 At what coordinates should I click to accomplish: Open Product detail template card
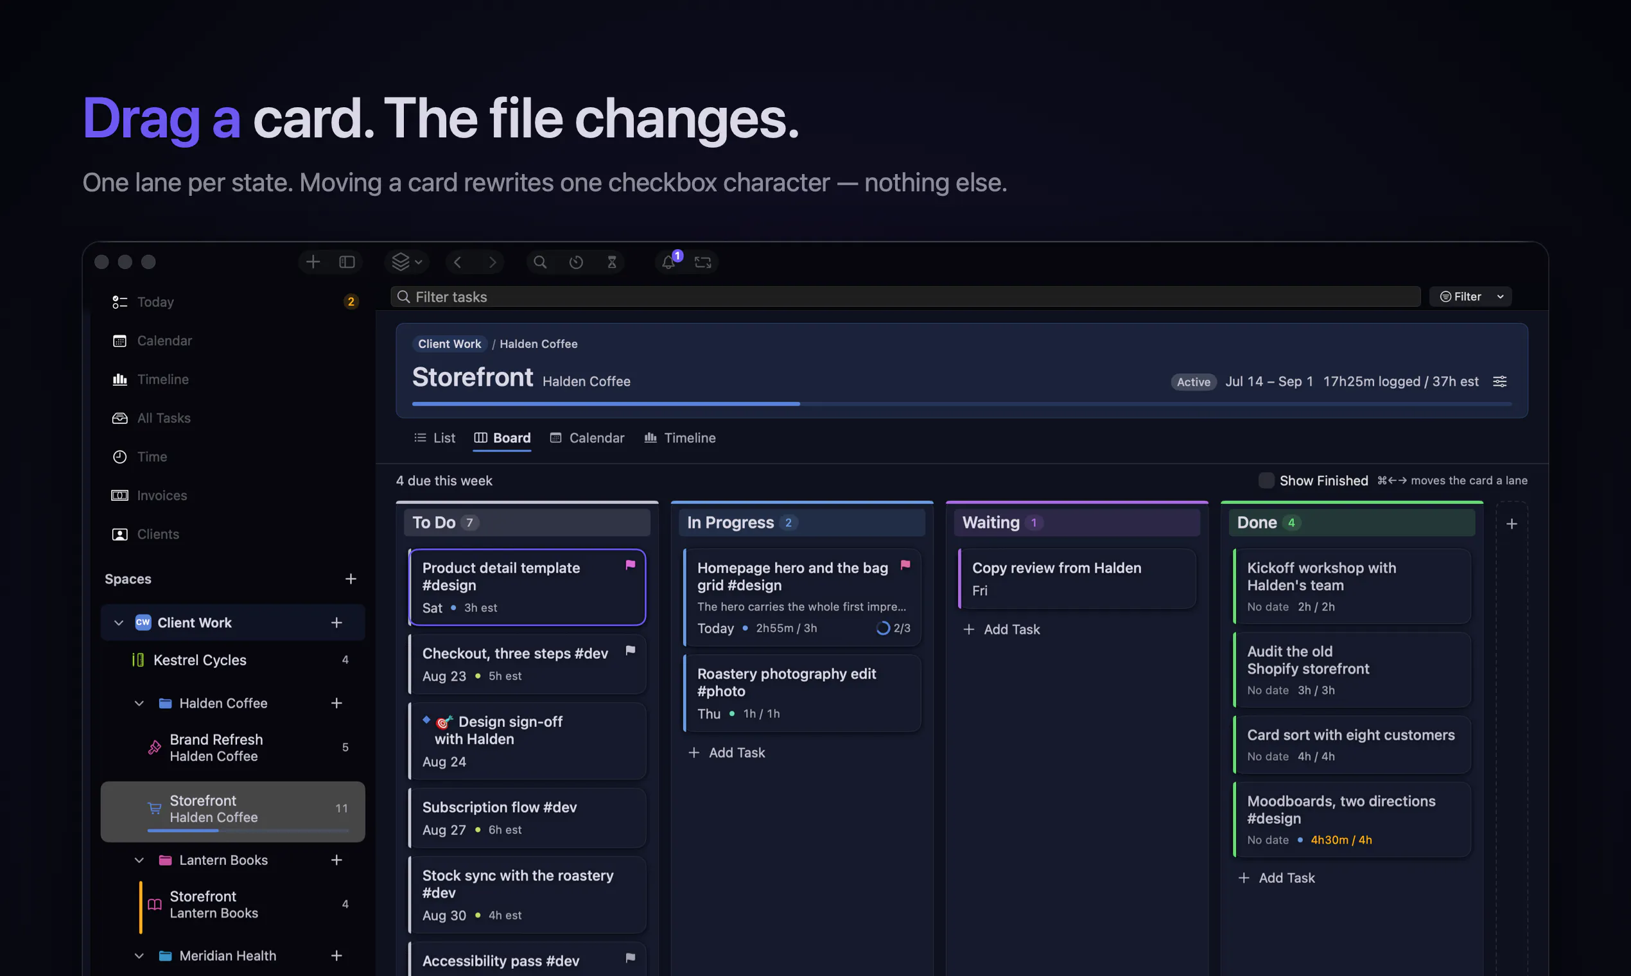pyautogui.click(x=527, y=587)
